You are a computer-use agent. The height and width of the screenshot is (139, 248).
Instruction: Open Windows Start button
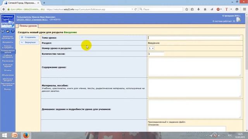point(4,136)
